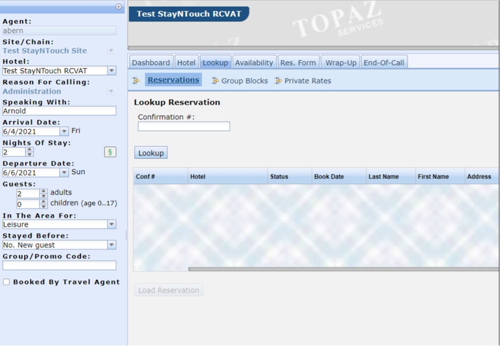The image size is (500, 346).
Task: Sort by Last Name column header
Action: (391, 176)
